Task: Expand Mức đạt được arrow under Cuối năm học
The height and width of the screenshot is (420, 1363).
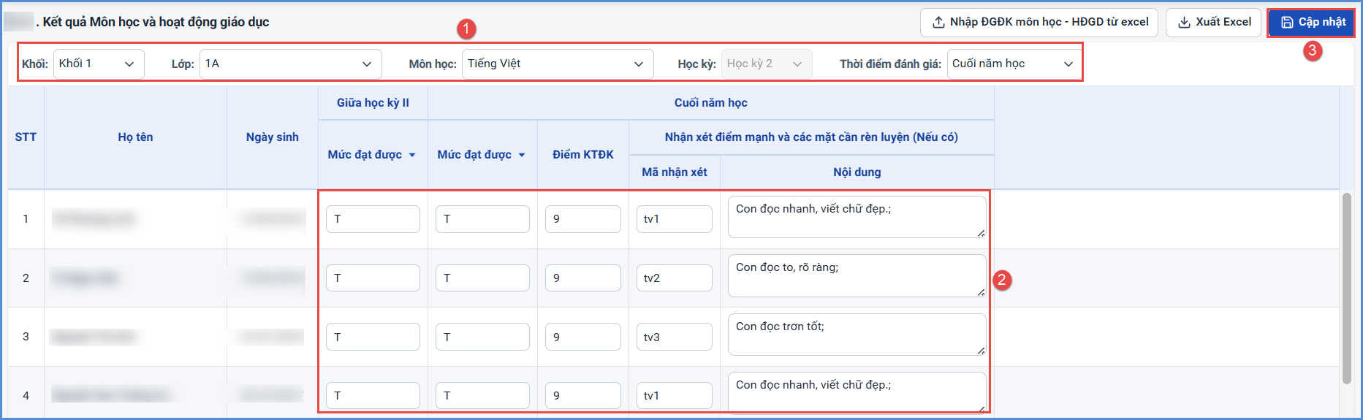Action: [522, 155]
